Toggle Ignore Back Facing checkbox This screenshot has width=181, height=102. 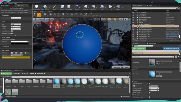pyautogui.click(x=12, y=33)
